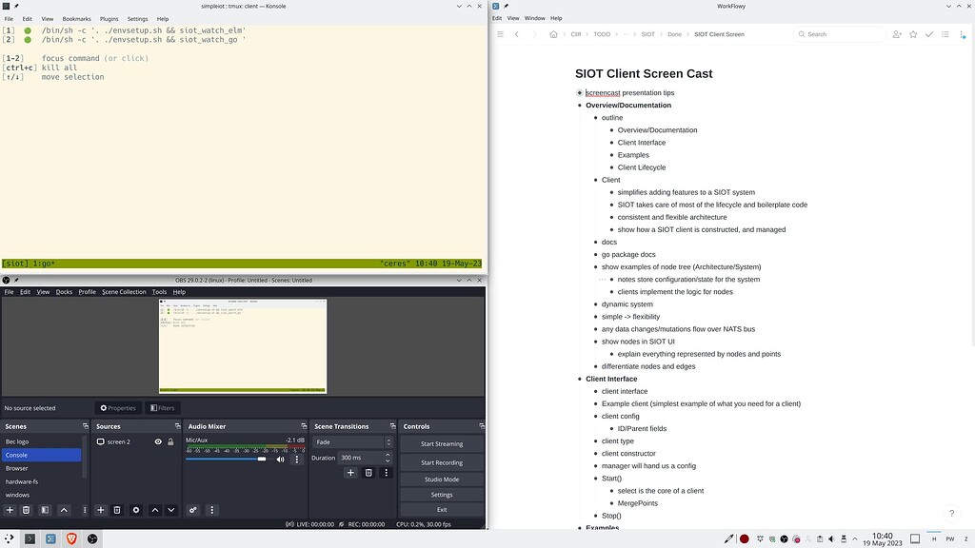Open WorkFlowy favorites star icon

(x=912, y=33)
